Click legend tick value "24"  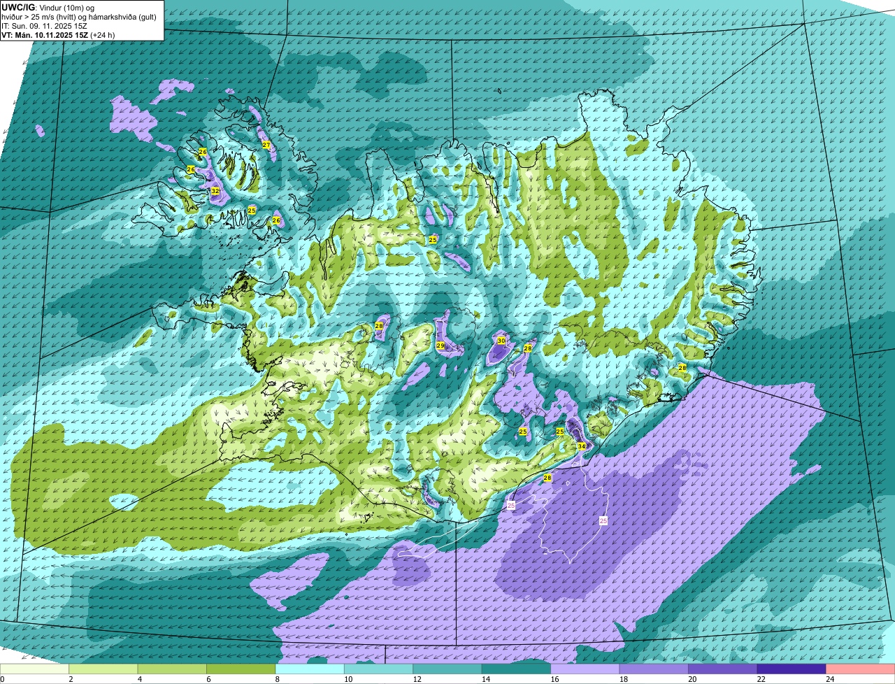pos(829,679)
